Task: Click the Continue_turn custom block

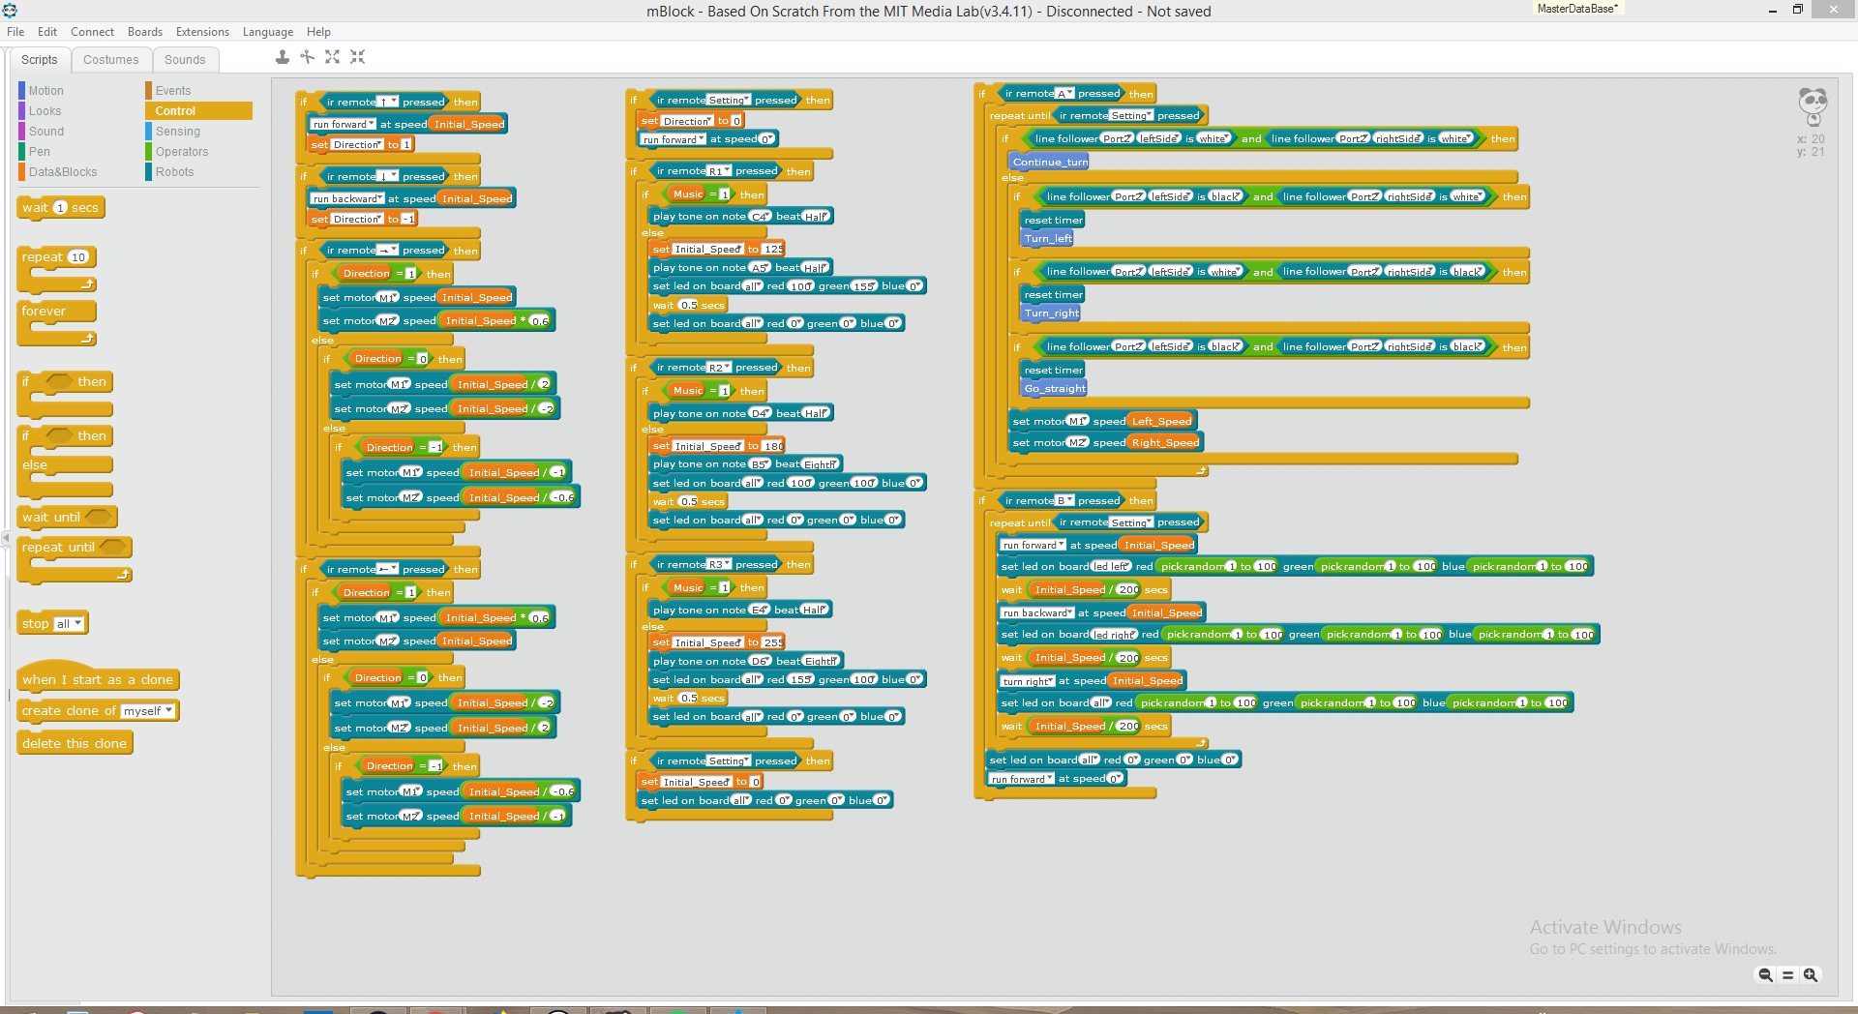Action: (1050, 162)
